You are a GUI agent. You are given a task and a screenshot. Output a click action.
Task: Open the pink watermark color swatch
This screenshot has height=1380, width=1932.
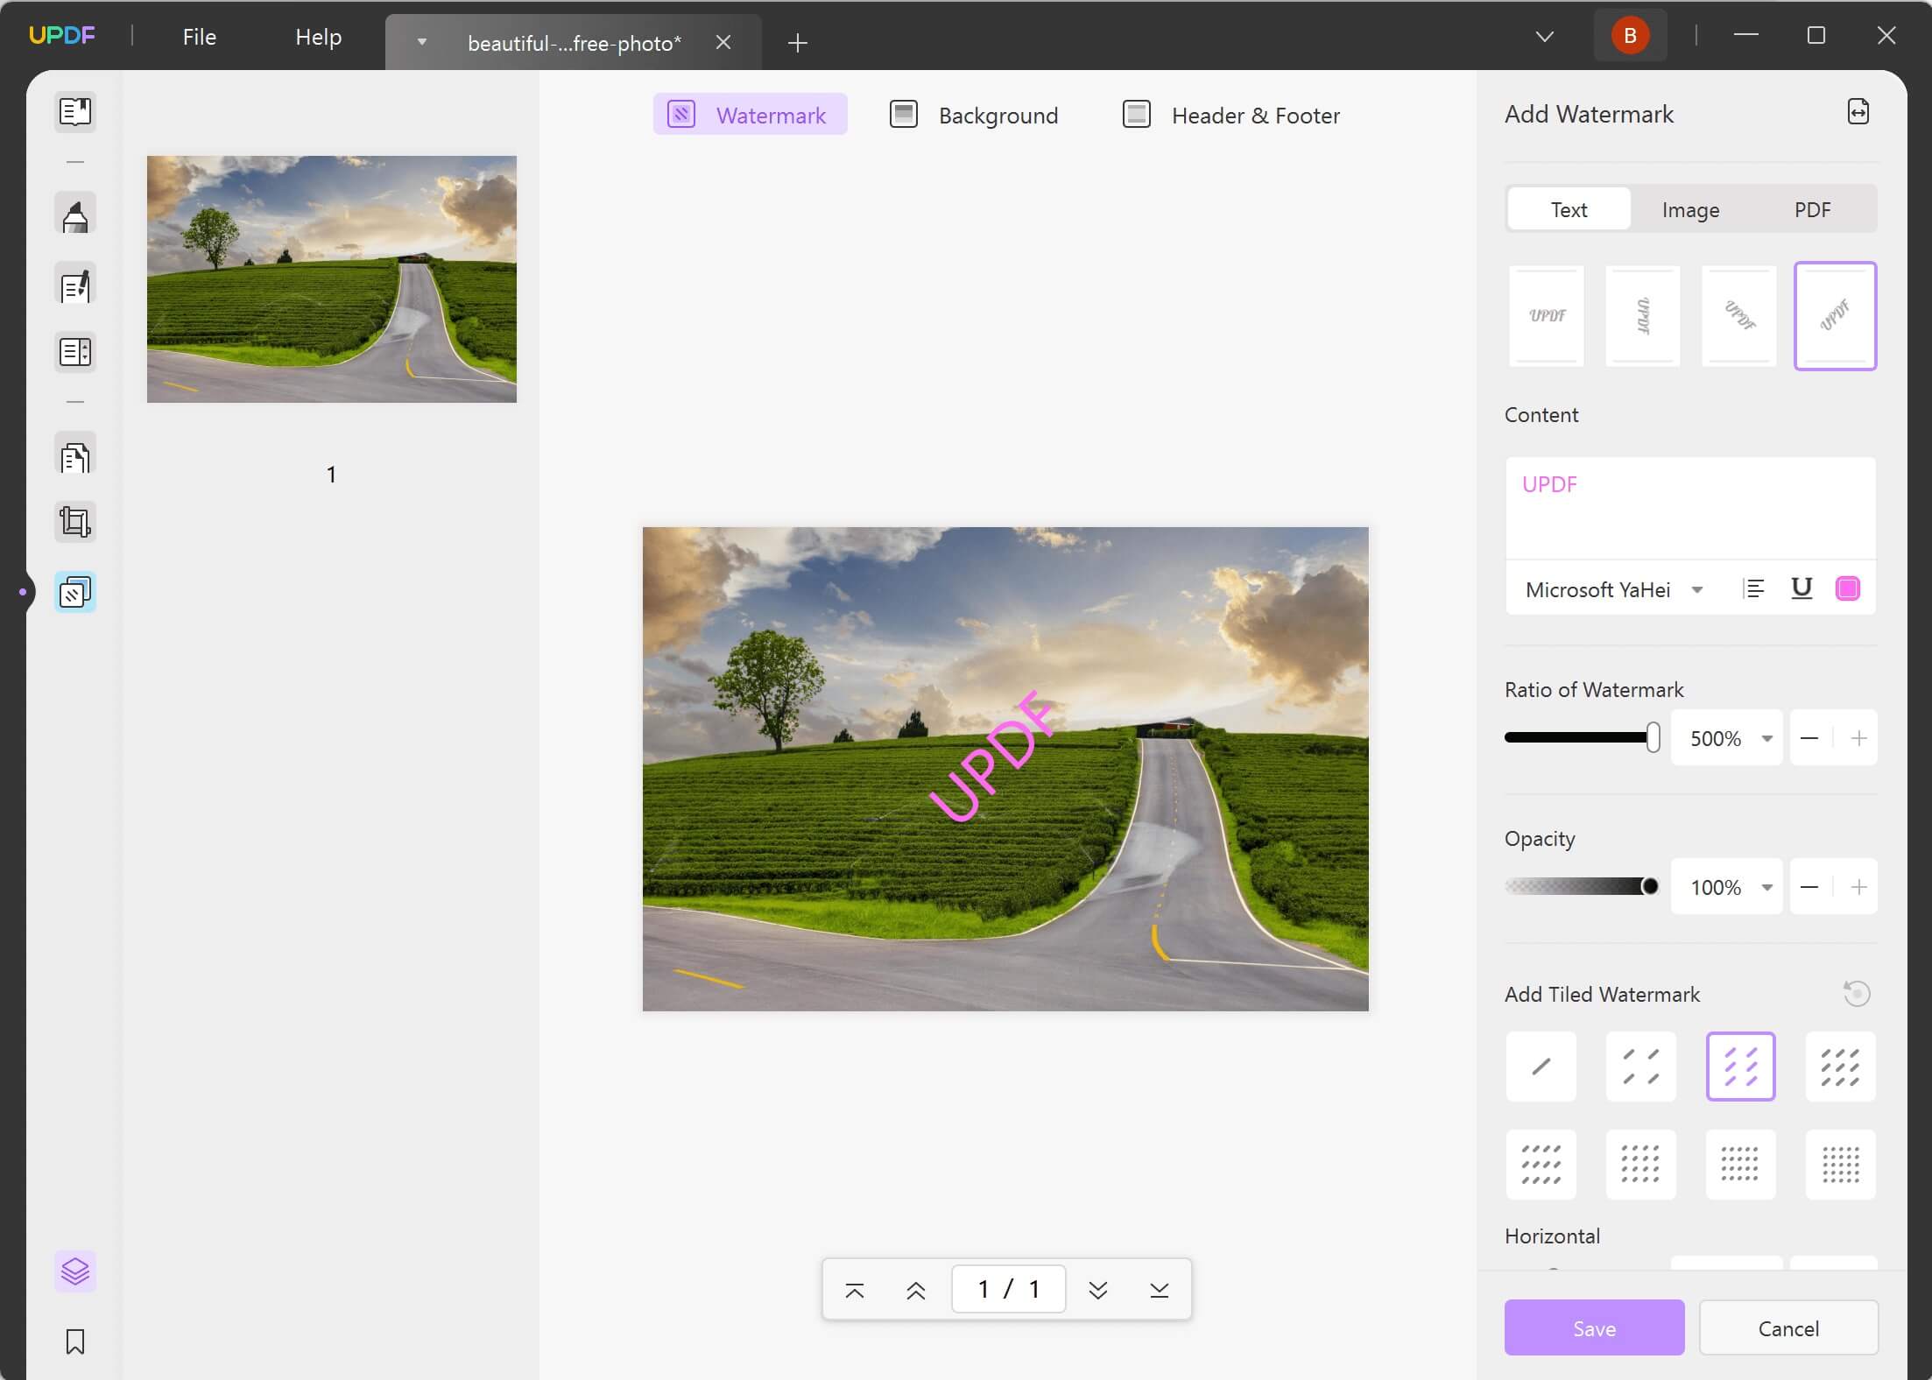1847,588
